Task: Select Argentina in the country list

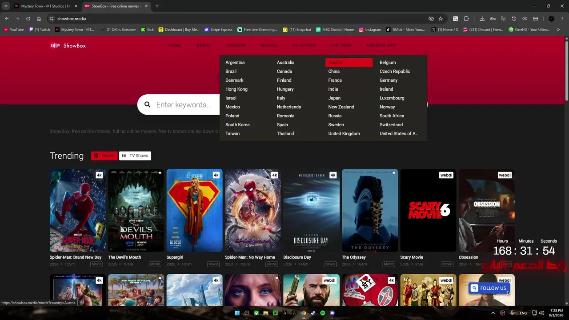Action: tap(235, 63)
